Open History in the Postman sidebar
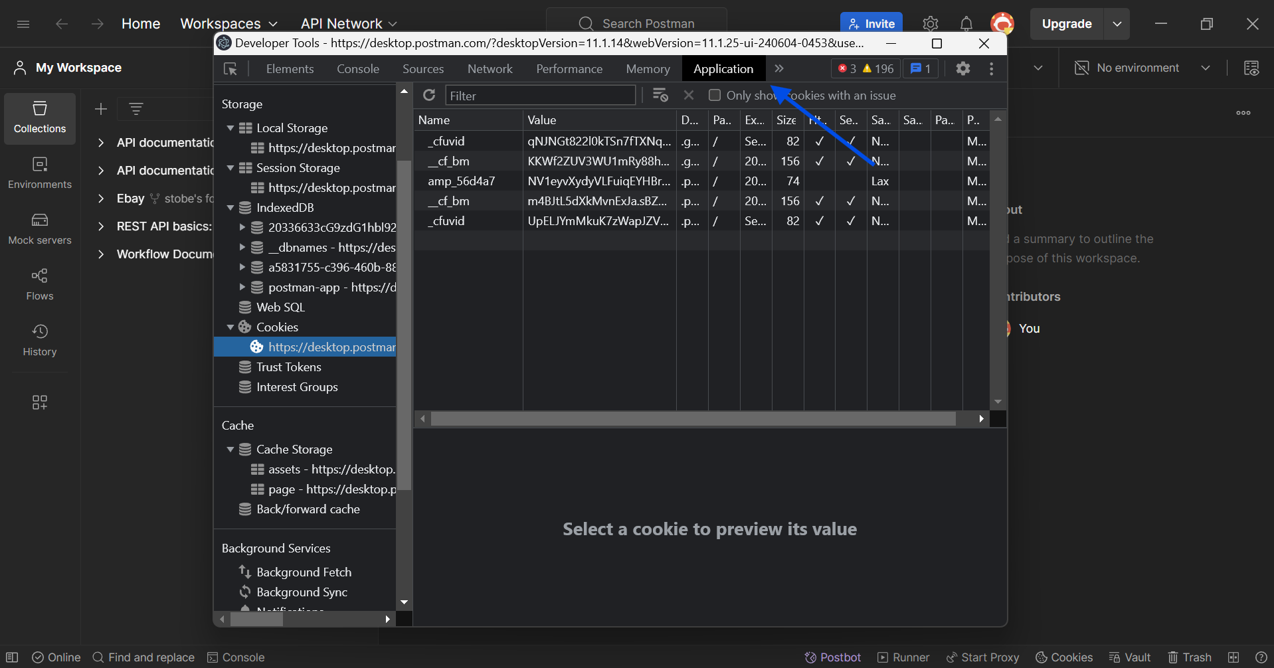This screenshot has height=668, width=1274. (40, 341)
